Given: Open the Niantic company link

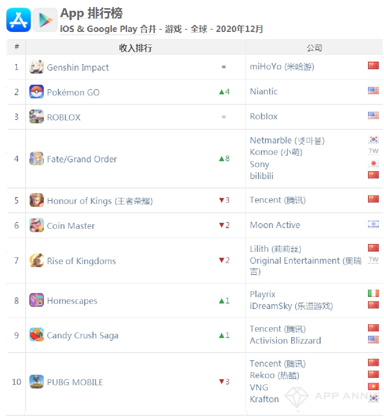Looking at the screenshot, I should tap(264, 91).
